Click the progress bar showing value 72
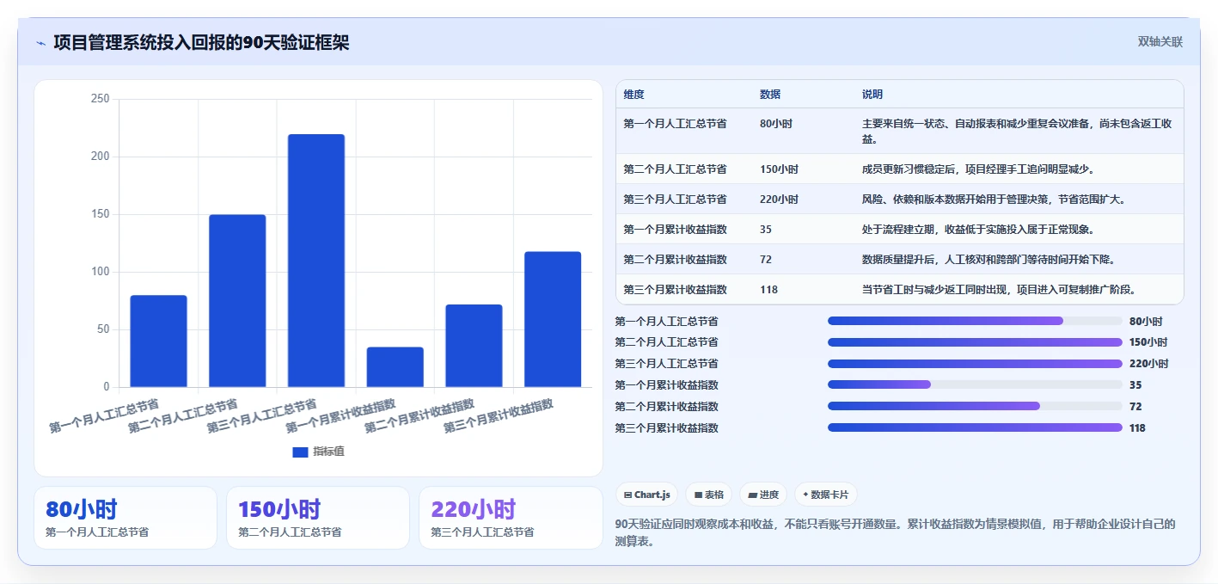The image size is (1218, 584). point(975,406)
